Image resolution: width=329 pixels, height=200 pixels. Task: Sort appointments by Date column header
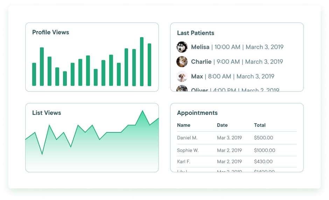coord(222,125)
